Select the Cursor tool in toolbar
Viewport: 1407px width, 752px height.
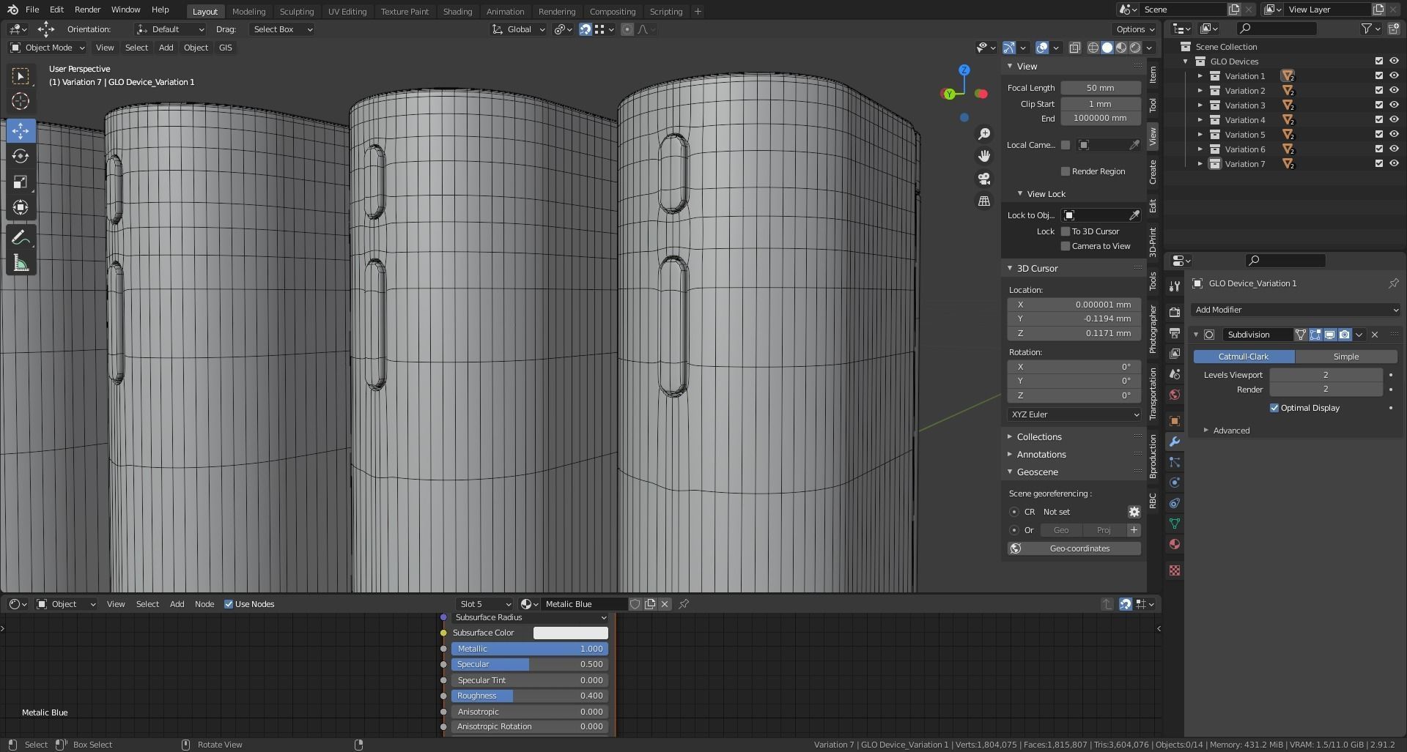[x=21, y=101]
